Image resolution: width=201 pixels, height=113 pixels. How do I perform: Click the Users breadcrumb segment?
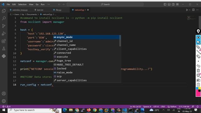click(17, 14)
